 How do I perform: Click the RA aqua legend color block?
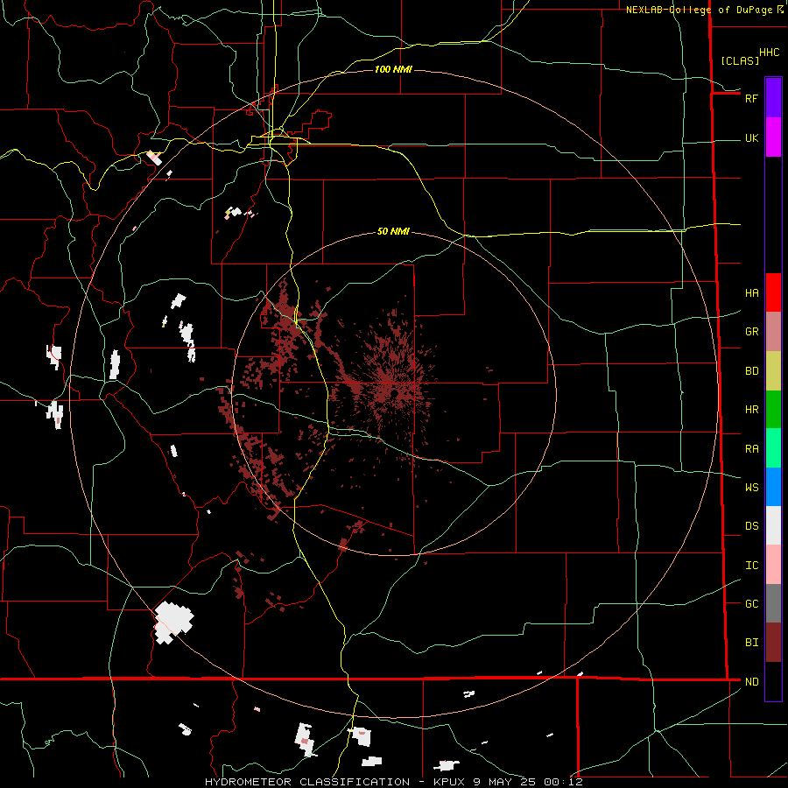tap(773, 448)
